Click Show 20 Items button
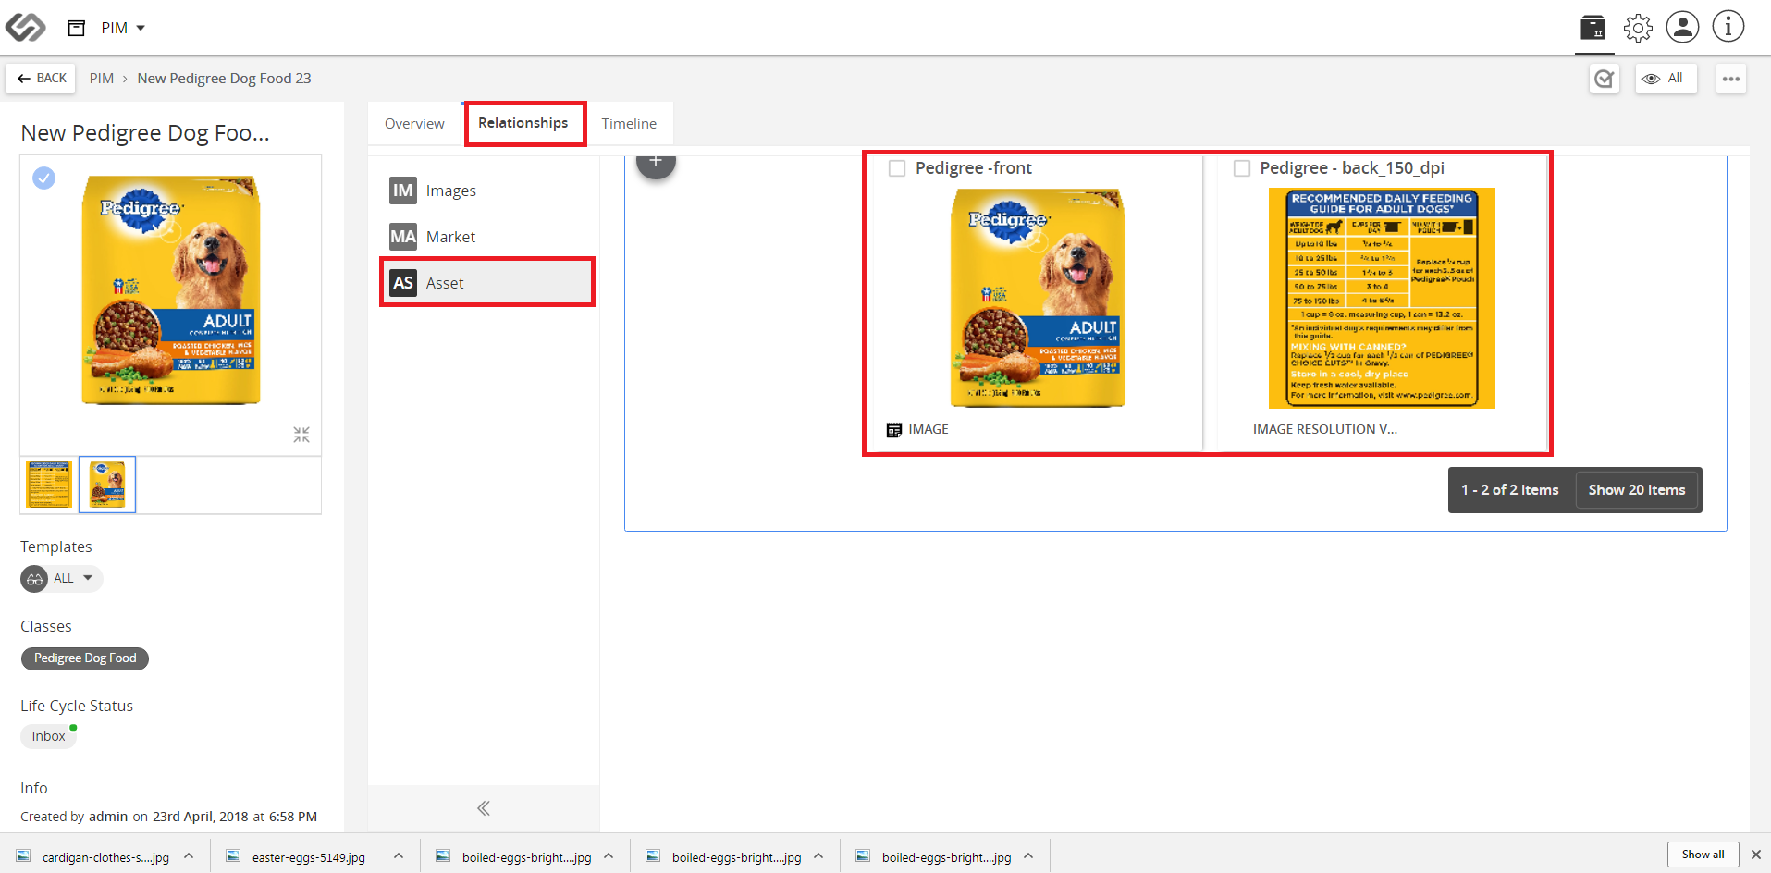This screenshot has width=1771, height=873. click(x=1637, y=490)
